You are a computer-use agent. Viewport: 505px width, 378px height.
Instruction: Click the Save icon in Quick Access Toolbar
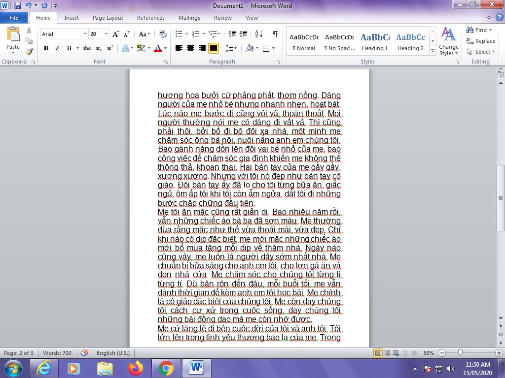pyautogui.click(x=18, y=5)
